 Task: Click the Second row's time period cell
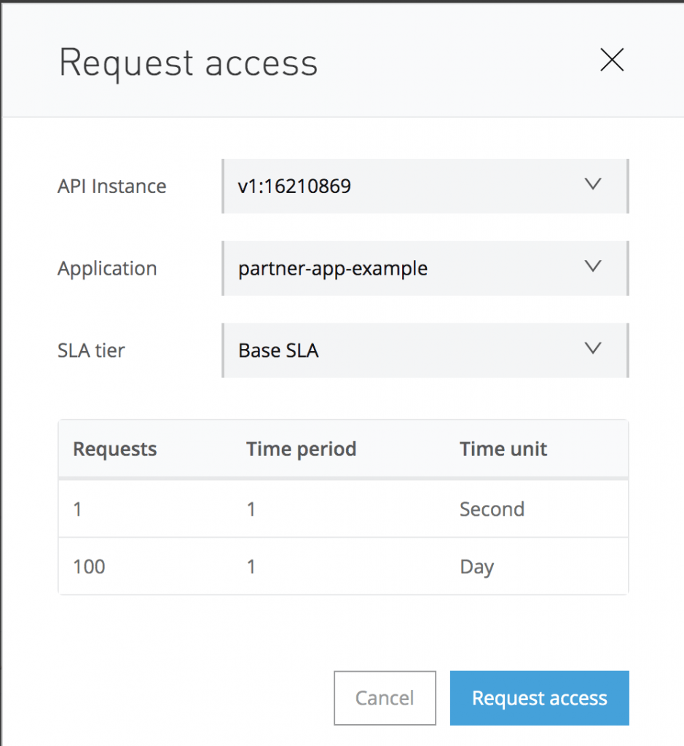tap(251, 509)
